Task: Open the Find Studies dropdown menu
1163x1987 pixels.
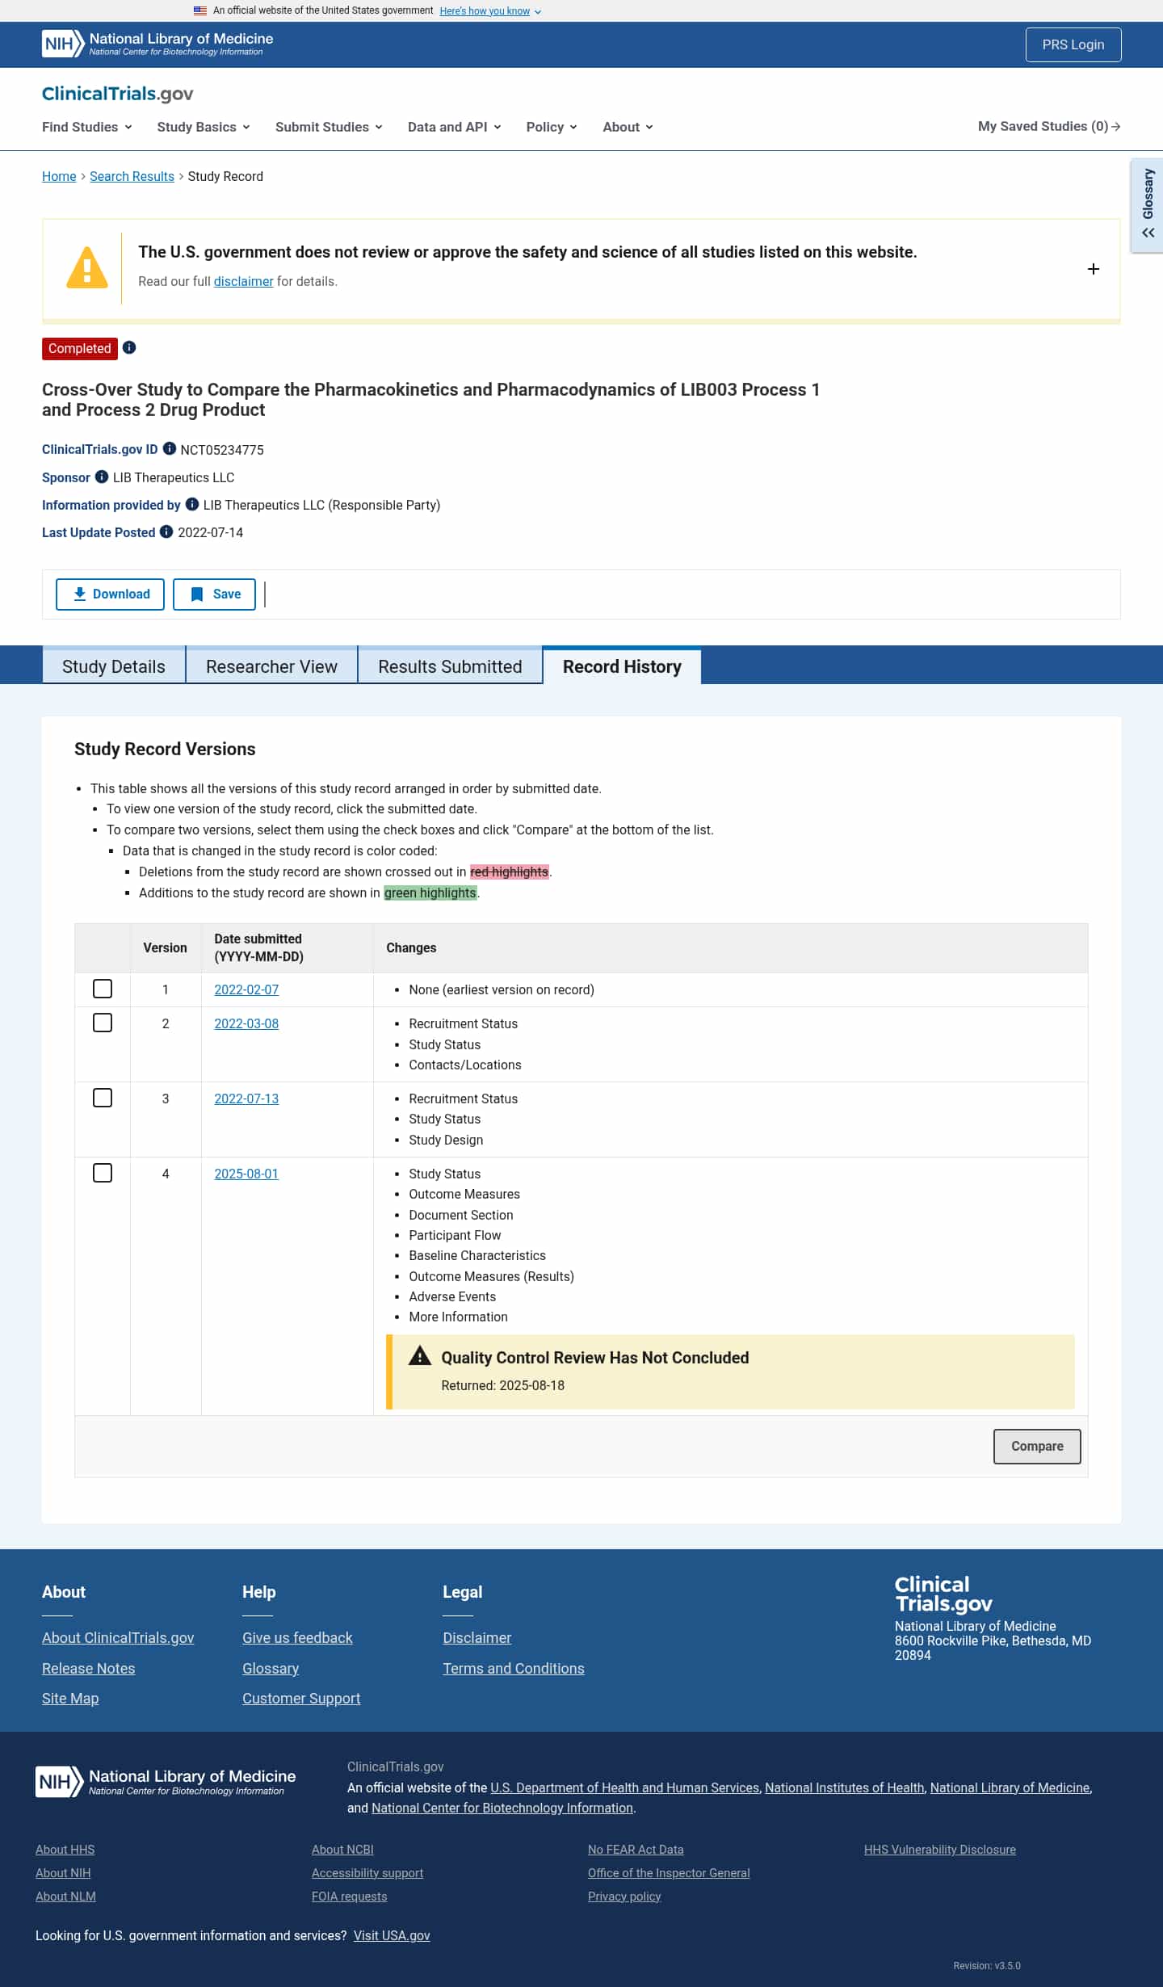Action: point(87,127)
